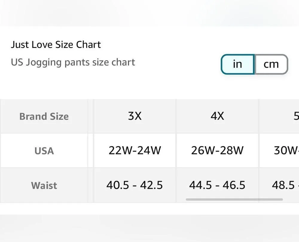Click the Just Love Size Chart heading
This screenshot has height=242, width=299.
click(x=56, y=45)
